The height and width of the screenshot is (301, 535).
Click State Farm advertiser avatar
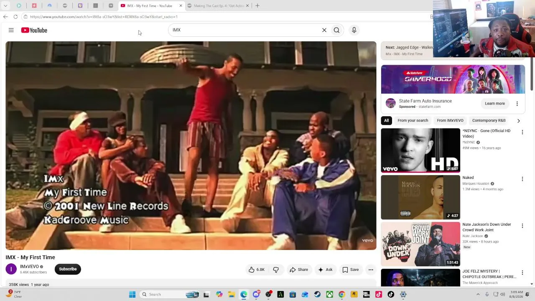tap(391, 103)
